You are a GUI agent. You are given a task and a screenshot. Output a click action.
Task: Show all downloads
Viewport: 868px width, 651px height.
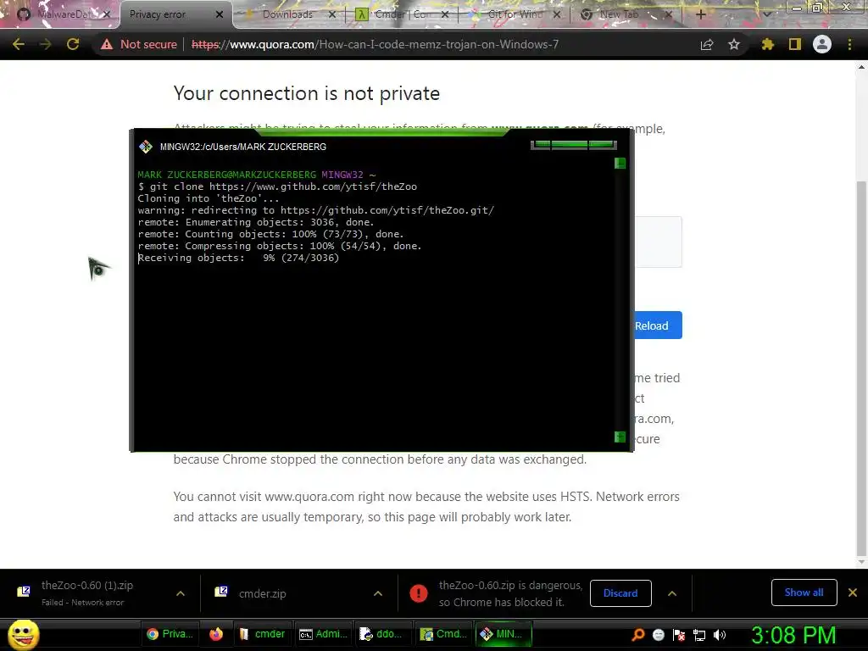804,593
